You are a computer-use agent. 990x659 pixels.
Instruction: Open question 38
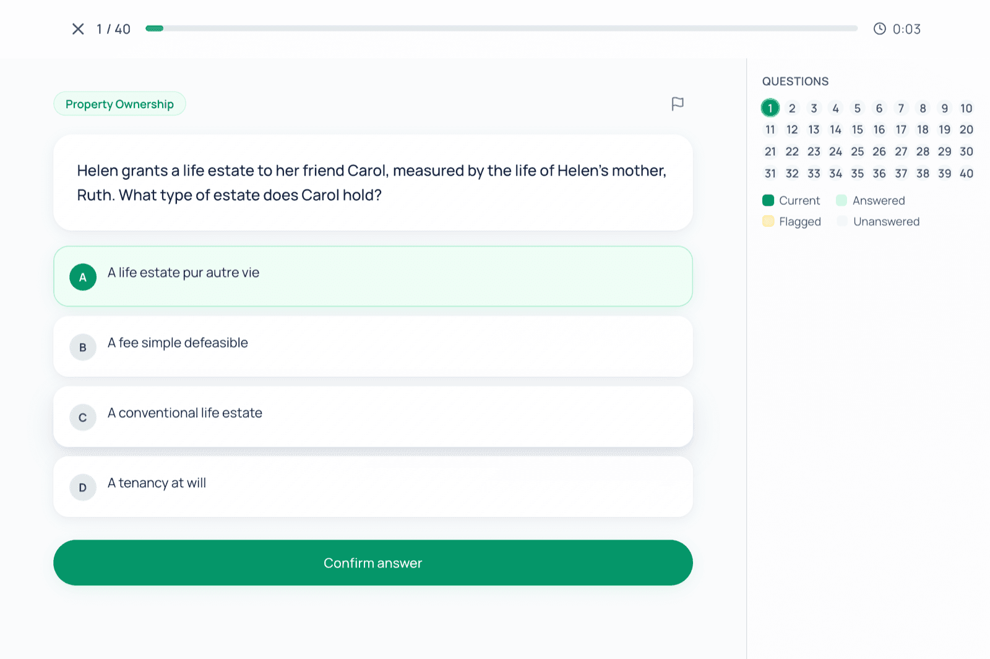923,174
